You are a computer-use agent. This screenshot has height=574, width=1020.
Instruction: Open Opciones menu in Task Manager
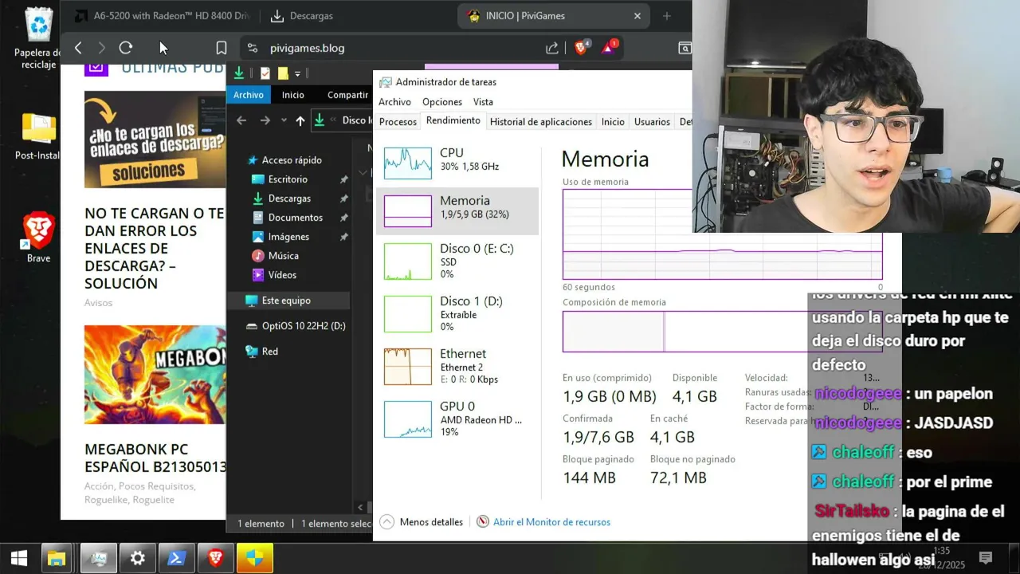[x=442, y=102]
